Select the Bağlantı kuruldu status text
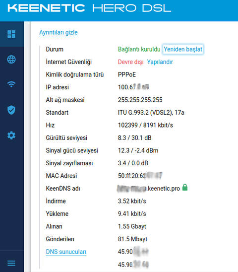238x272 pixels. [139, 49]
